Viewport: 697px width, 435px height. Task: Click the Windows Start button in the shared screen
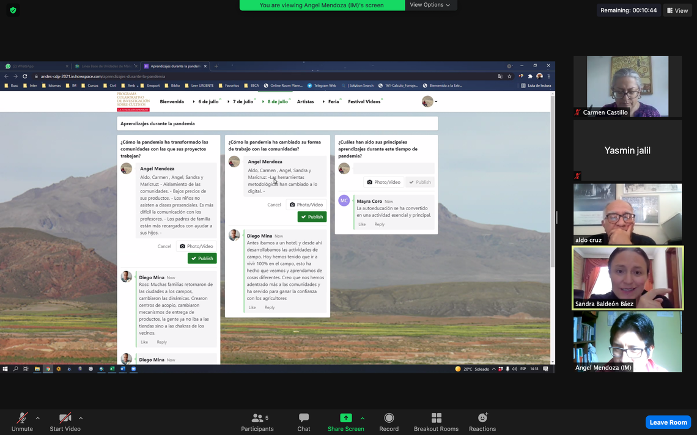[x=6, y=369]
